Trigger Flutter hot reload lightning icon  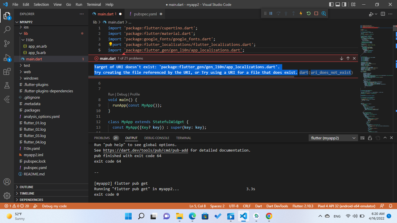pyautogui.click(x=301, y=13)
